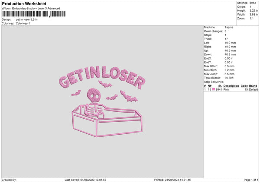Viewport: 260px width, 183px height.
Task: Click the Total Bobbin value 39.30ft
Action: 229,78
